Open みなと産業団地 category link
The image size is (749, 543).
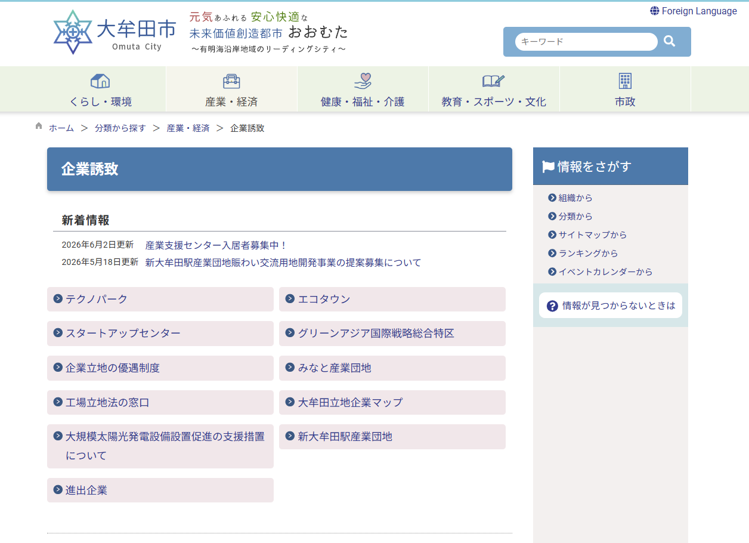[x=392, y=368]
